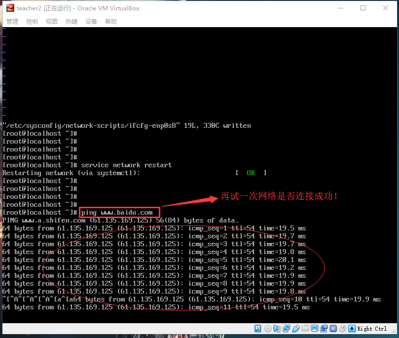Click the audio output status icon
The width and height of the screenshot is (399, 338).
coord(277,328)
